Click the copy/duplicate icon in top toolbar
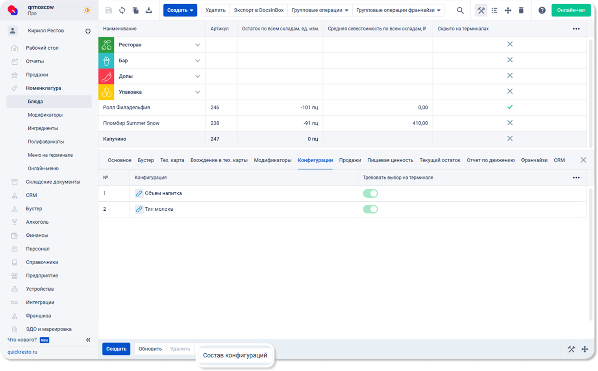The height and width of the screenshot is (371, 598). click(135, 10)
